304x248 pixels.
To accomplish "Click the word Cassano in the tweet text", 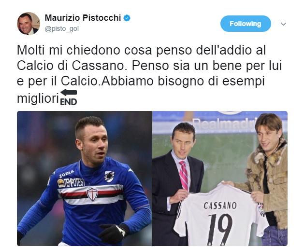I will tap(98, 66).
